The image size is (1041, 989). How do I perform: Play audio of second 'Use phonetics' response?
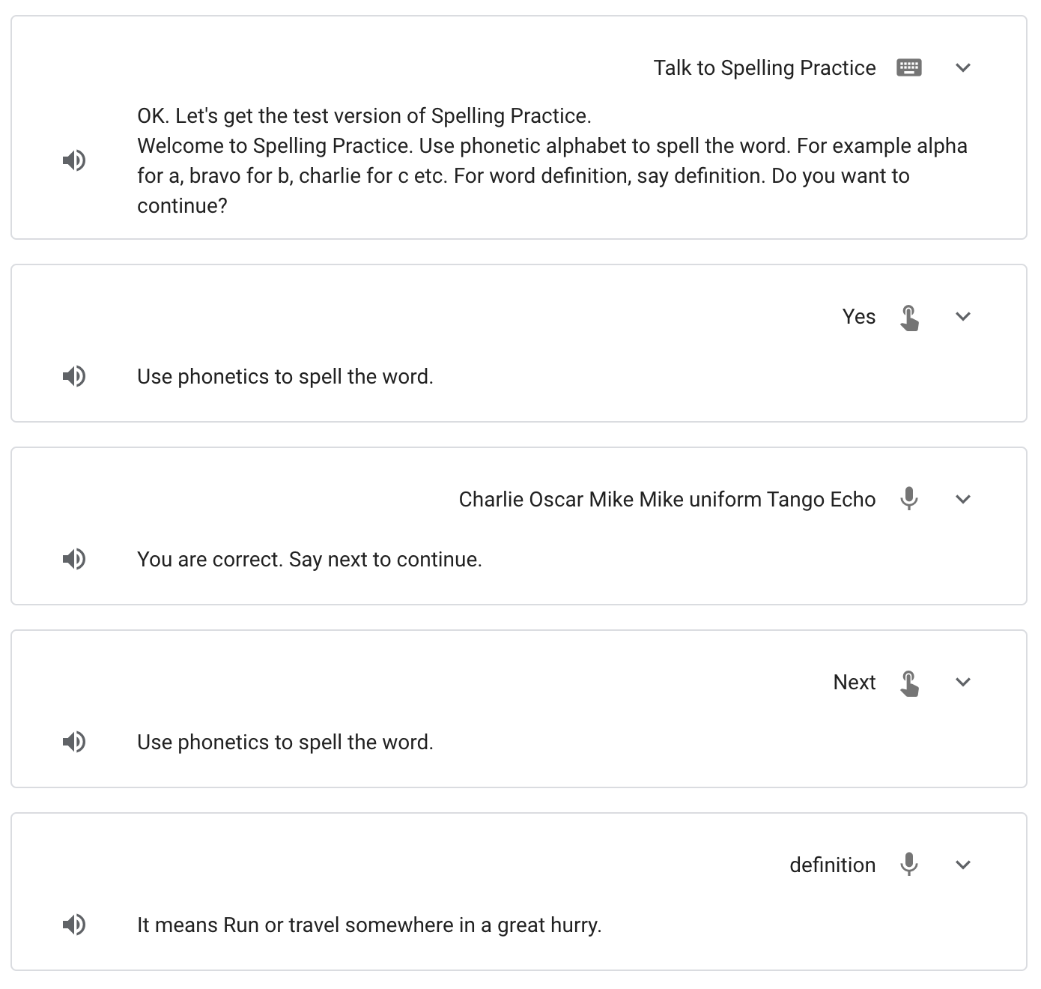tap(74, 742)
